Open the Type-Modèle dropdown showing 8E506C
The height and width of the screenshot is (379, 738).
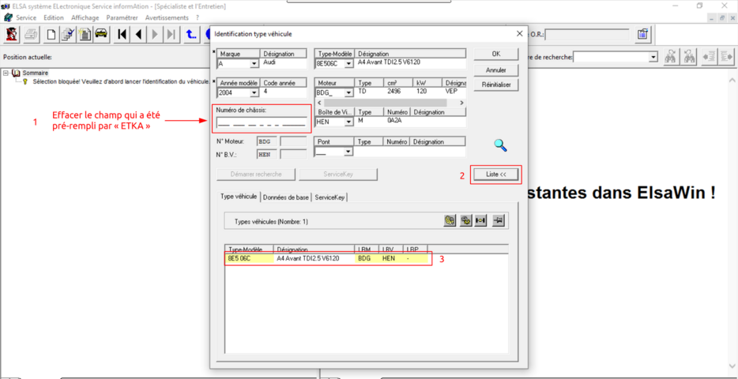tap(348, 63)
